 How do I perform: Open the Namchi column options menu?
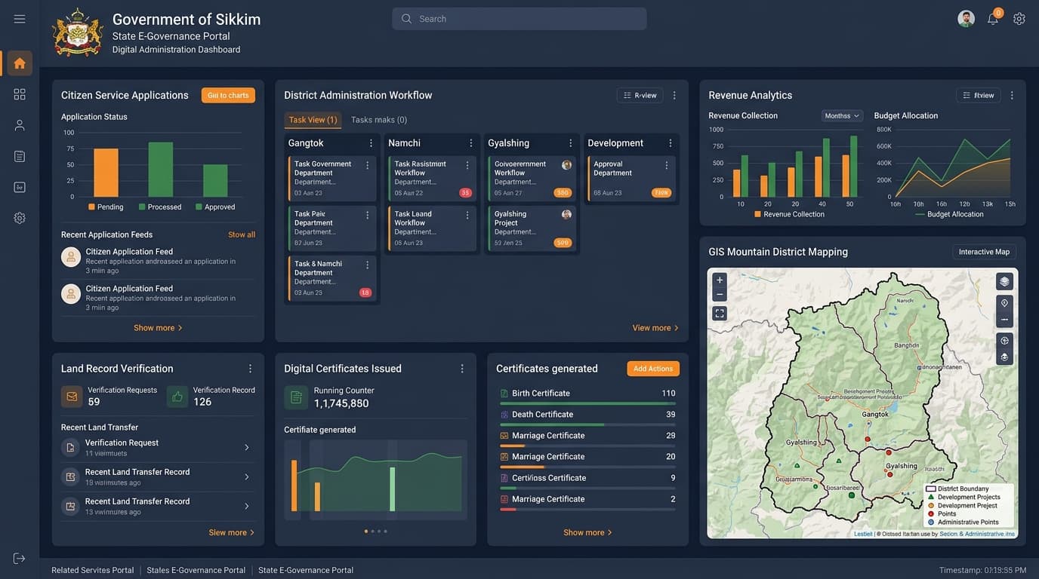tap(470, 143)
